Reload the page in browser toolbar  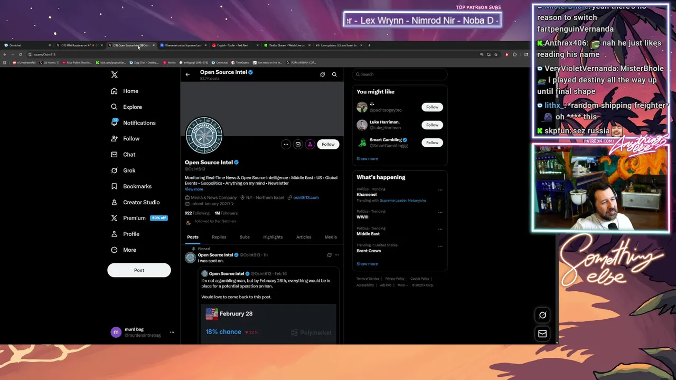[21, 54]
